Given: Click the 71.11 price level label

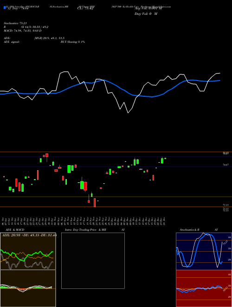Looking at the screenshot, I should click(x=226, y=205).
